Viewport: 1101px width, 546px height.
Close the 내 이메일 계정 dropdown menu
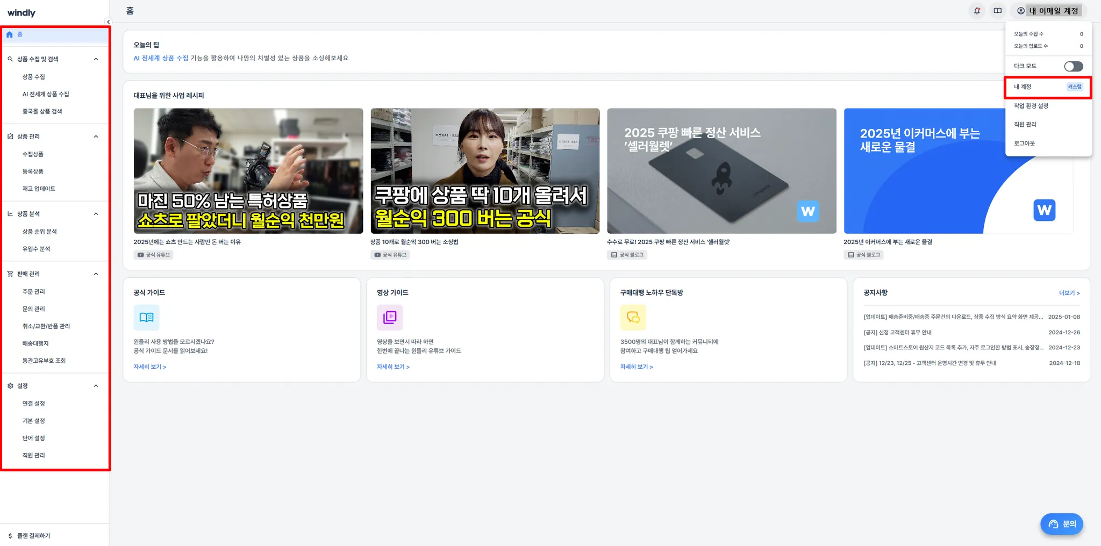[1048, 11]
